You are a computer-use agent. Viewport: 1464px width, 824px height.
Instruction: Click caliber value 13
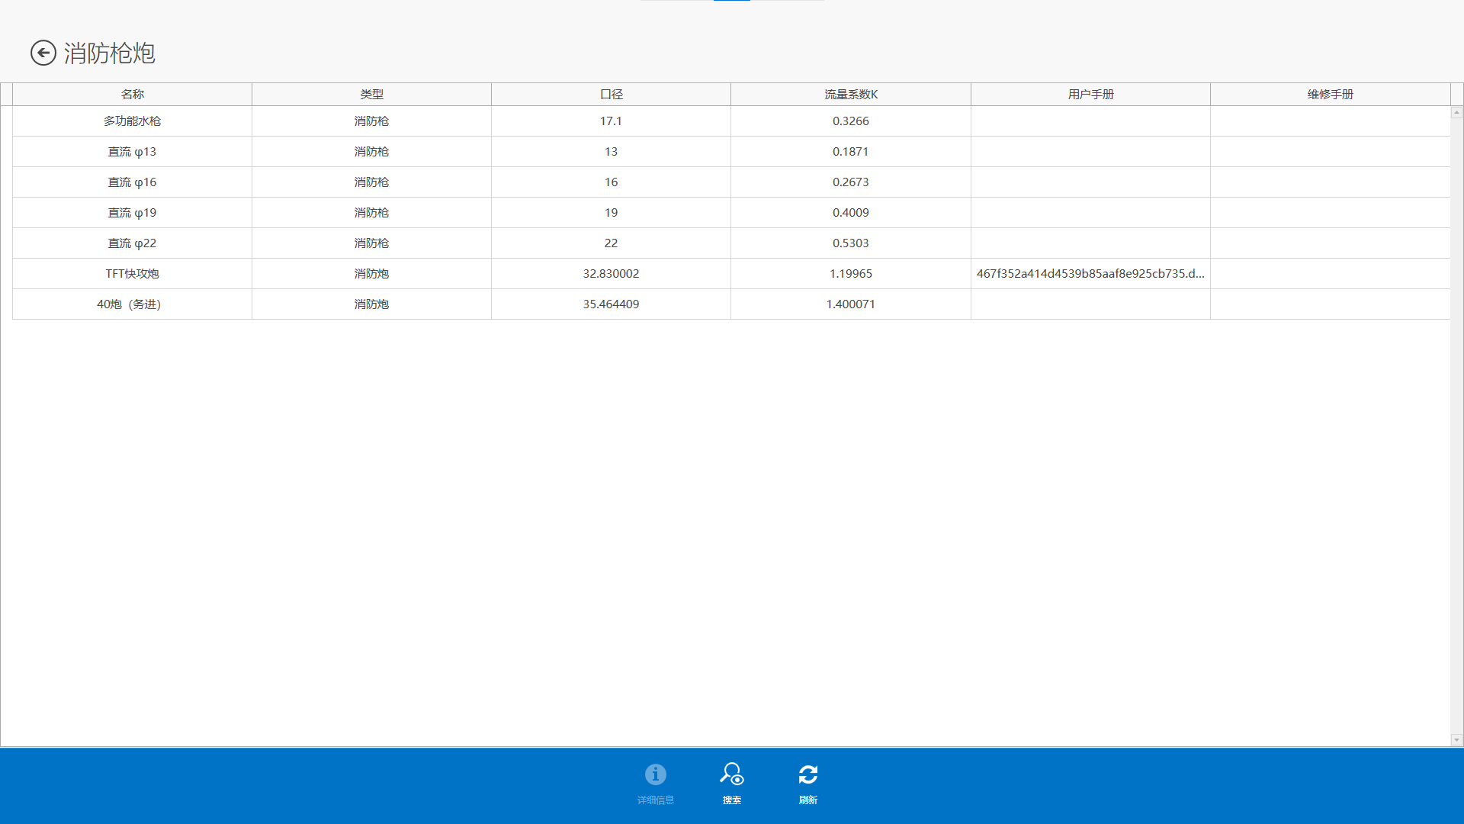coord(612,152)
